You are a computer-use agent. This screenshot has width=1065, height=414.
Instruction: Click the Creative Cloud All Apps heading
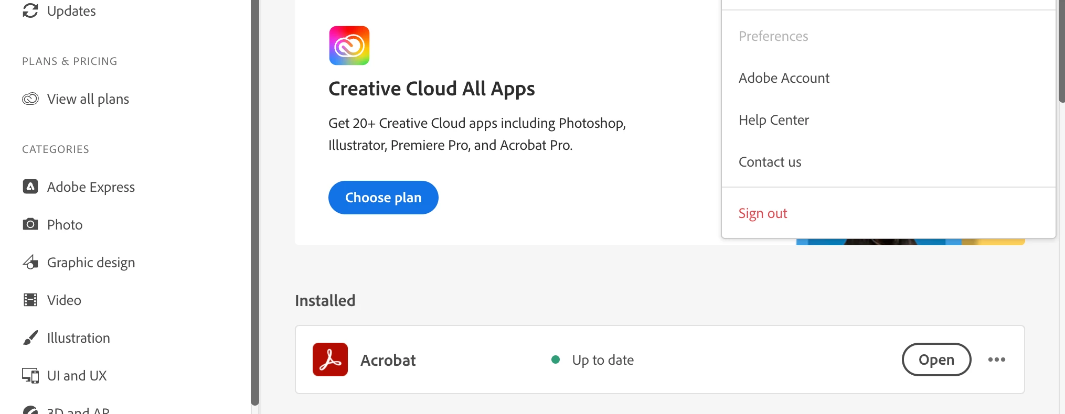tap(431, 89)
